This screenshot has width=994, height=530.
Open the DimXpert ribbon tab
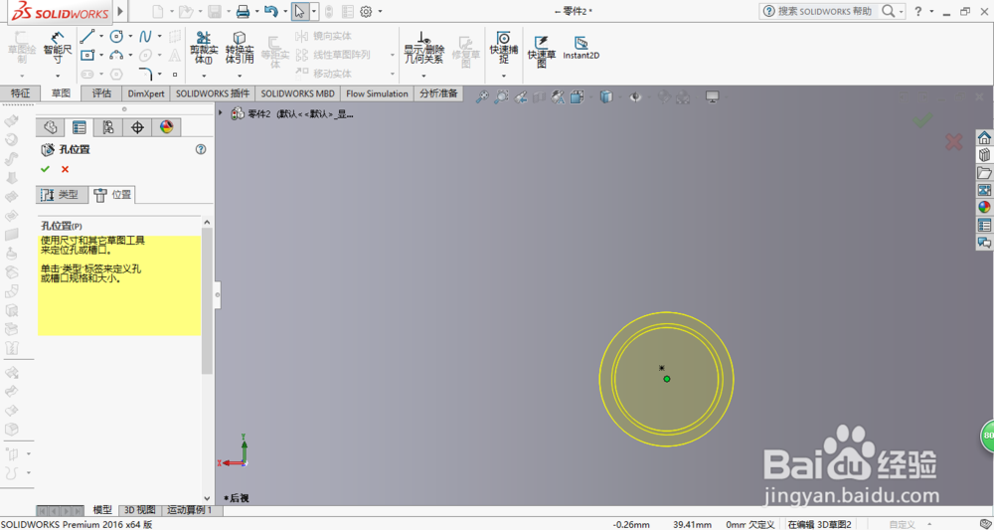(x=146, y=93)
